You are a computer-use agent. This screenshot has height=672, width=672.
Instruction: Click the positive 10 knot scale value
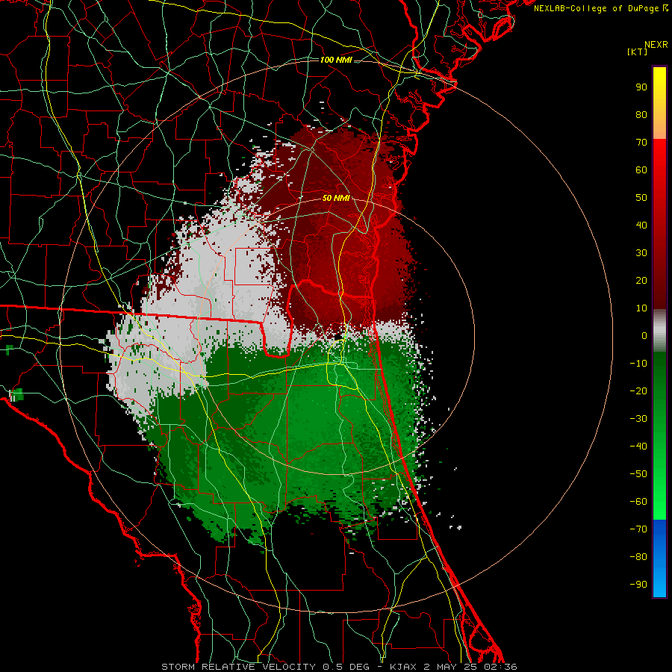coord(641,308)
